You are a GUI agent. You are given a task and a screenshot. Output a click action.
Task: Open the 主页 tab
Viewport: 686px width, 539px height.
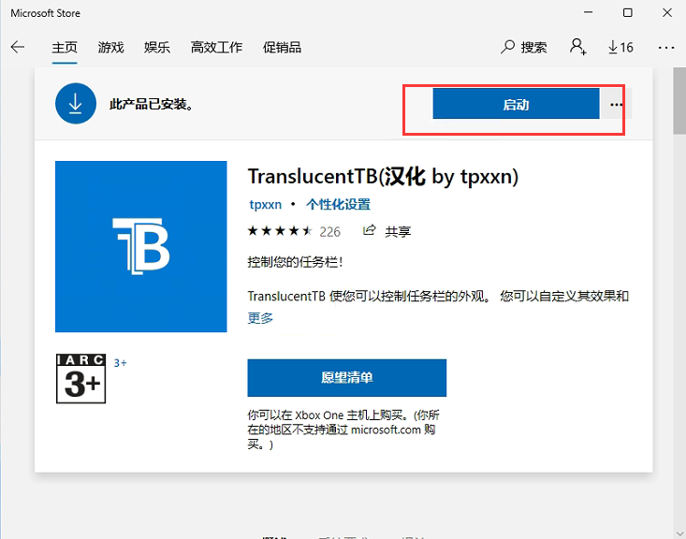(65, 47)
